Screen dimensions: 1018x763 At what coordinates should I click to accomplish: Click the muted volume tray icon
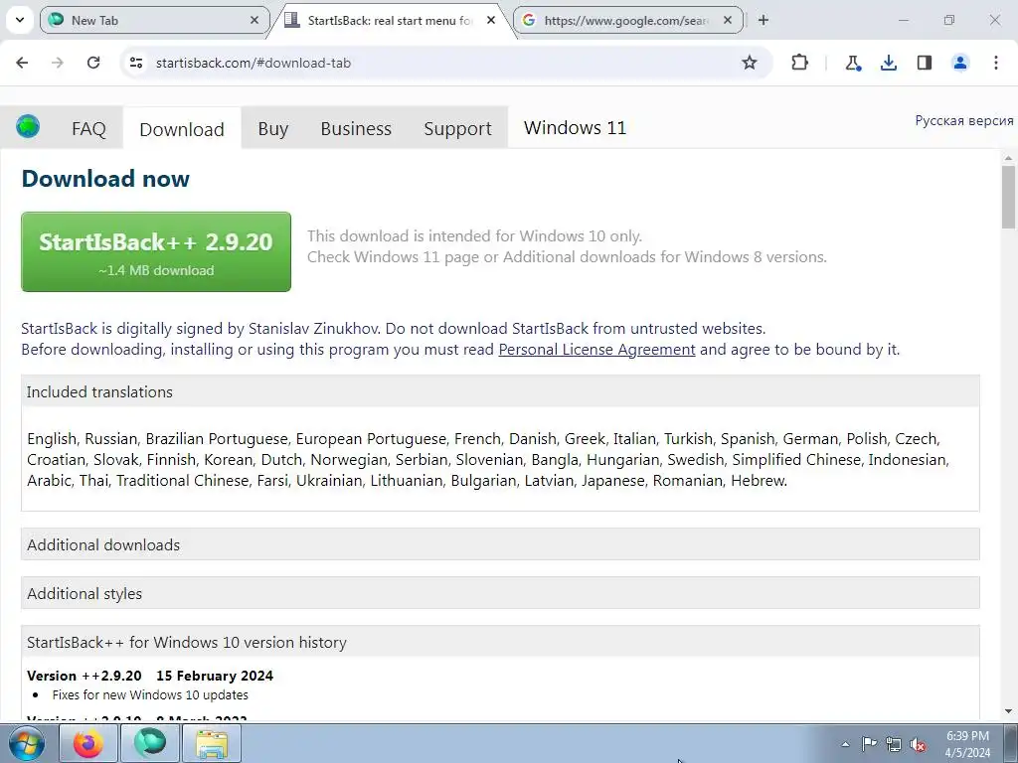click(x=918, y=744)
